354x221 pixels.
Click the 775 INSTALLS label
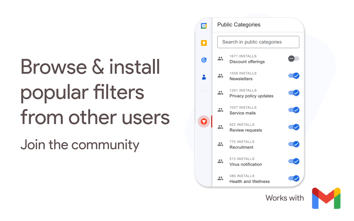click(x=242, y=142)
